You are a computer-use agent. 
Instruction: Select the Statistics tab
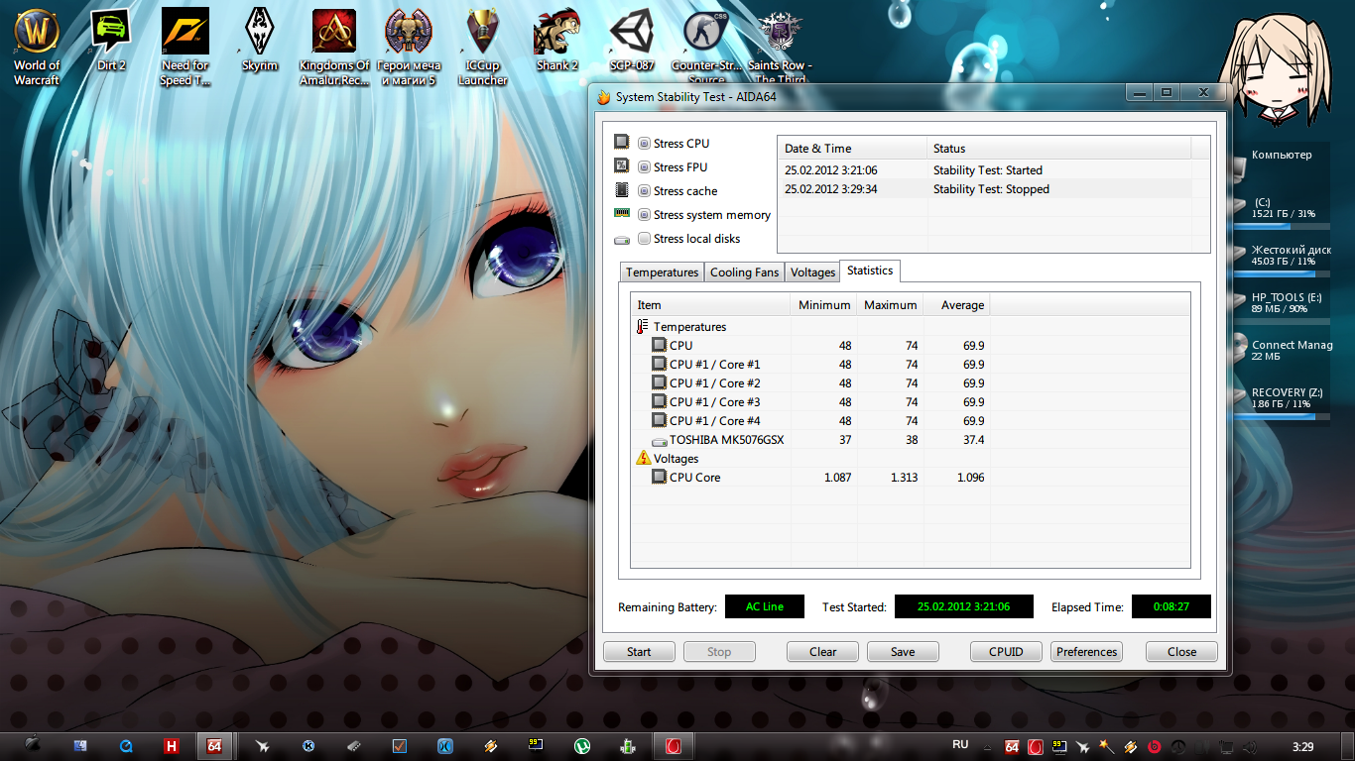pos(870,271)
